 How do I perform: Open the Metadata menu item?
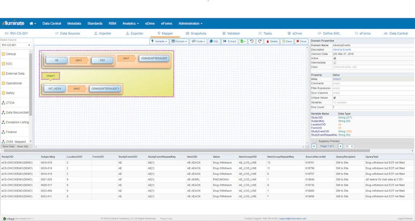[74, 23]
